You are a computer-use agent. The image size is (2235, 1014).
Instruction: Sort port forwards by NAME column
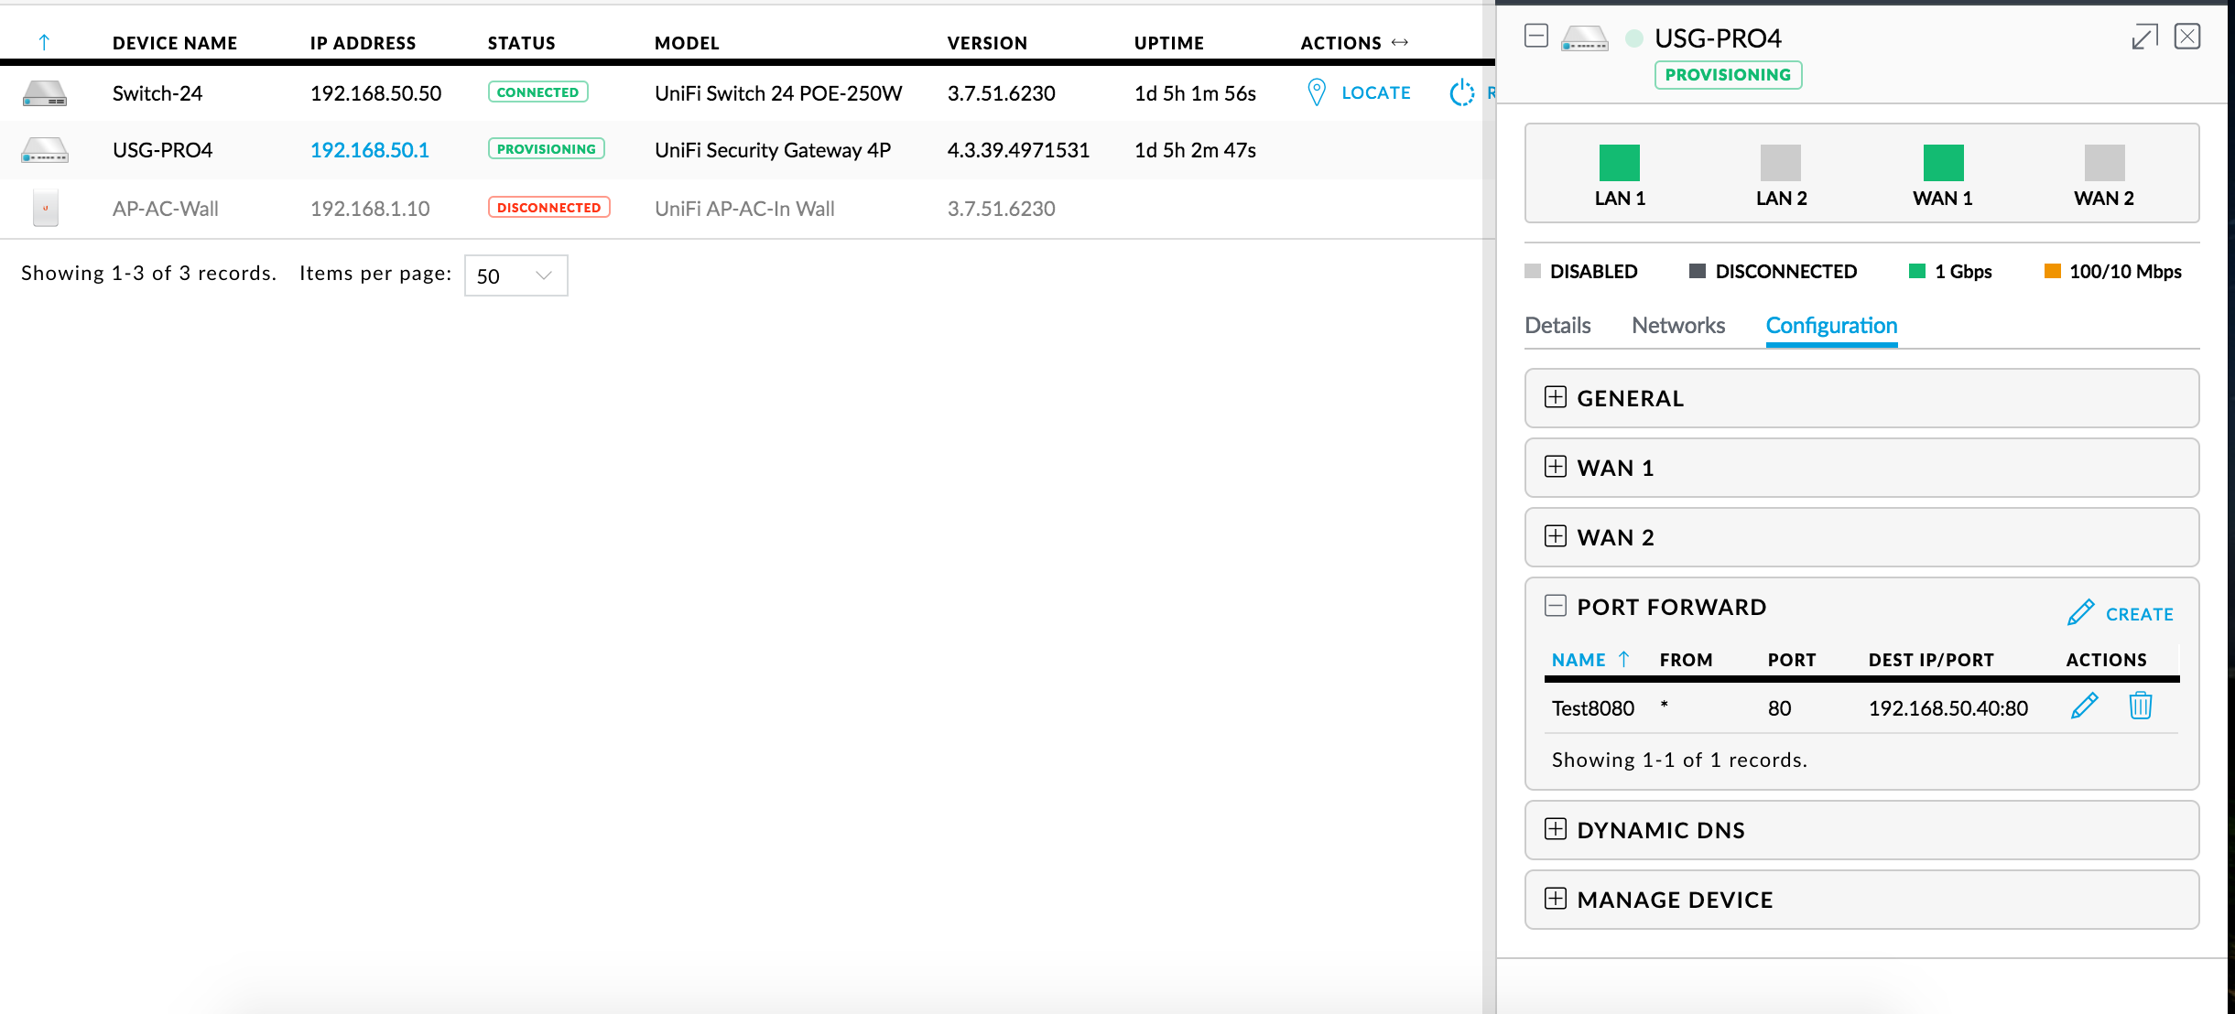tap(1579, 660)
